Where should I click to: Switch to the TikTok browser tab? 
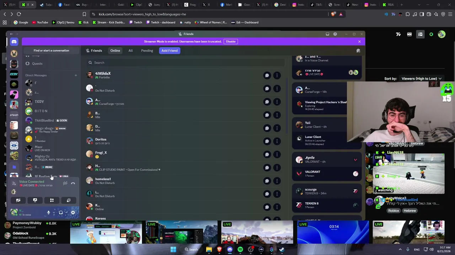tap(316, 5)
